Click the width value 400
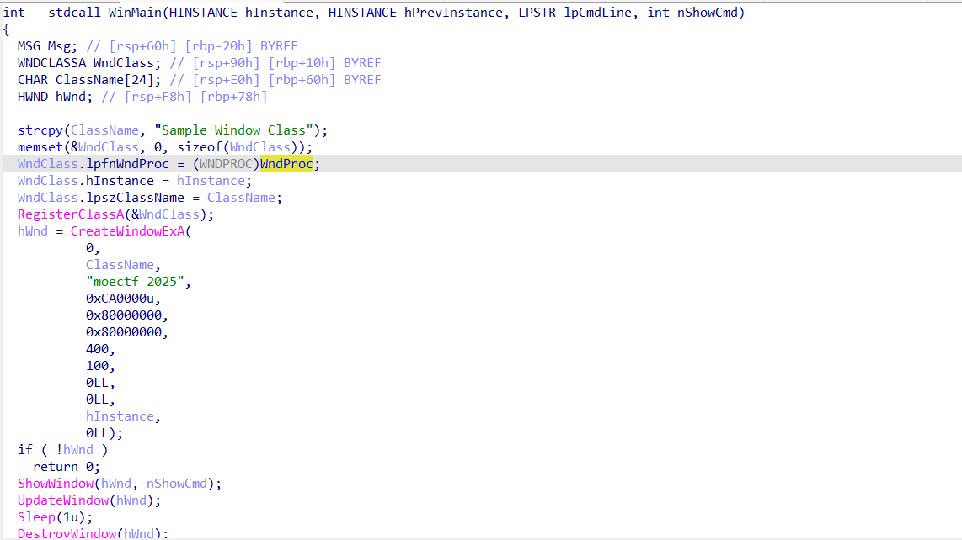This screenshot has height=540, width=962. (97, 349)
